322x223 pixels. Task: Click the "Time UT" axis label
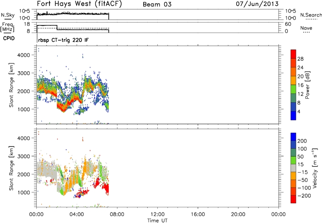[x=157, y=220]
